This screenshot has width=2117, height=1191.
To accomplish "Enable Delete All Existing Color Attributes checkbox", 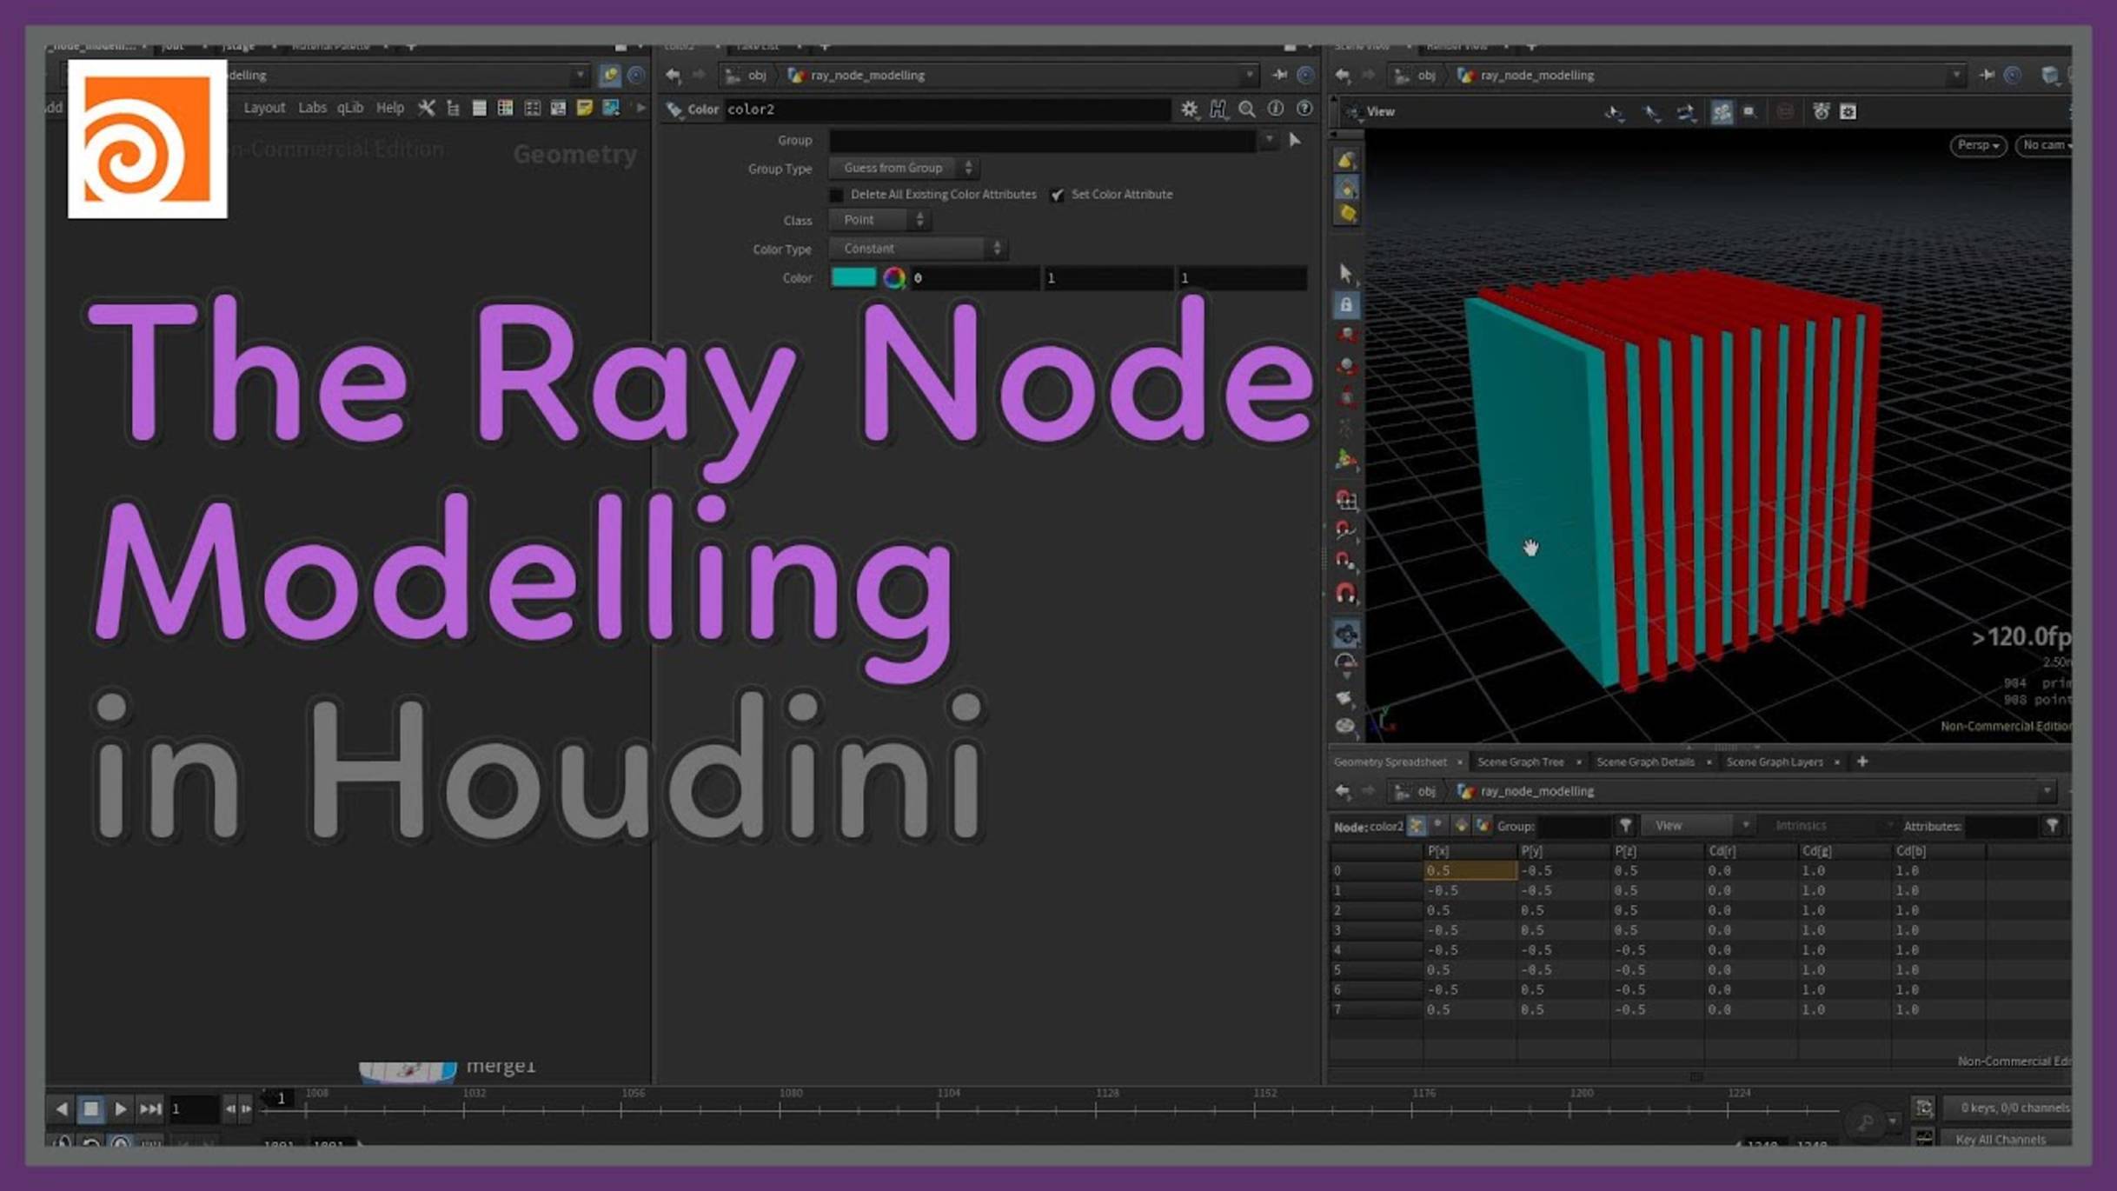I will [837, 195].
